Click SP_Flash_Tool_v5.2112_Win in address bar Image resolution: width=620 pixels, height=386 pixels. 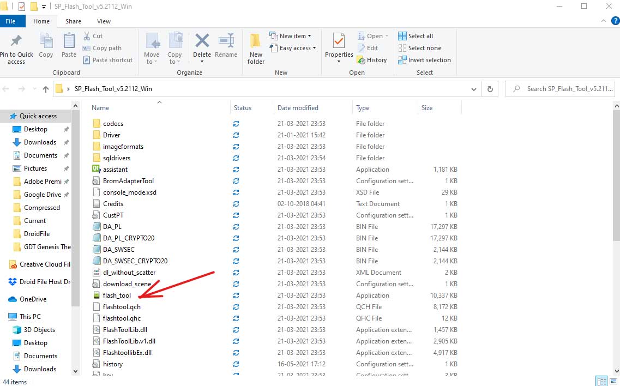113,89
